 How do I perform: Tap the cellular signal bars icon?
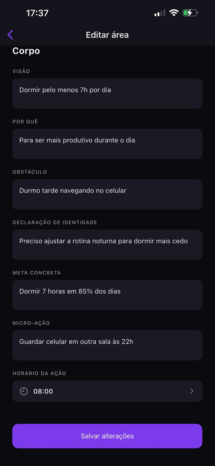[159, 13]
